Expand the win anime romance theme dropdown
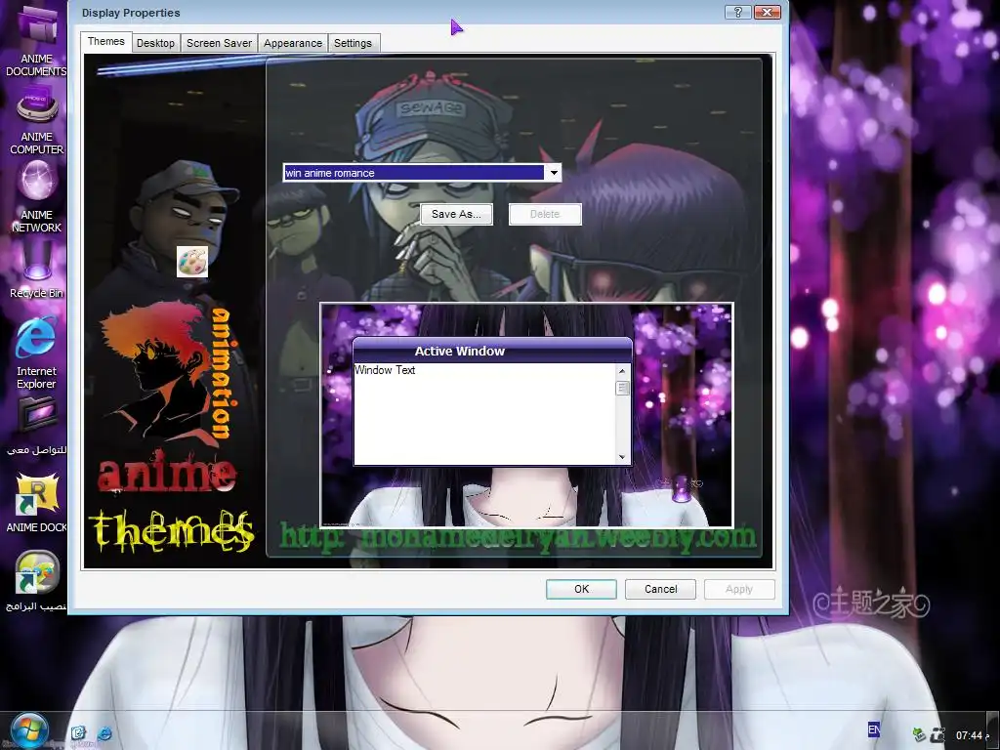The width and height of the screenshot is (1000, 750). [554, 173]
